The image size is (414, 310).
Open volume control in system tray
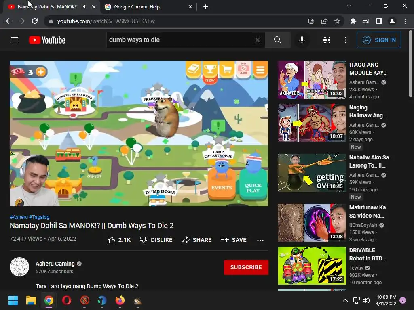pyautogui.click(x=366, y=300)
